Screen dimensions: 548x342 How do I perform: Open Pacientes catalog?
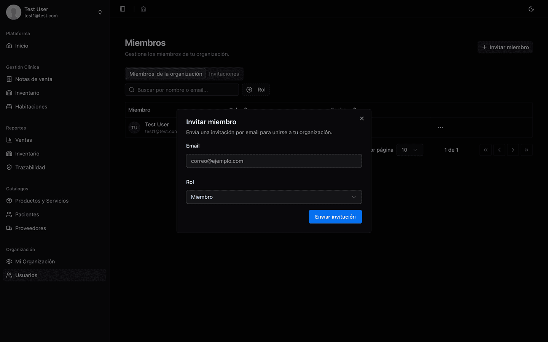coord(27,214)
